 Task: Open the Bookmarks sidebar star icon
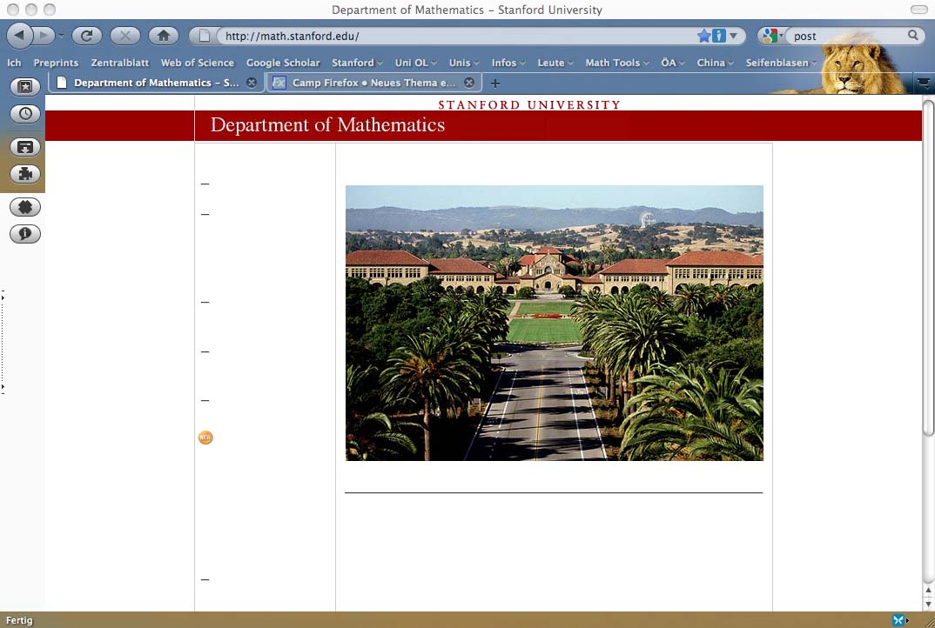25,87
